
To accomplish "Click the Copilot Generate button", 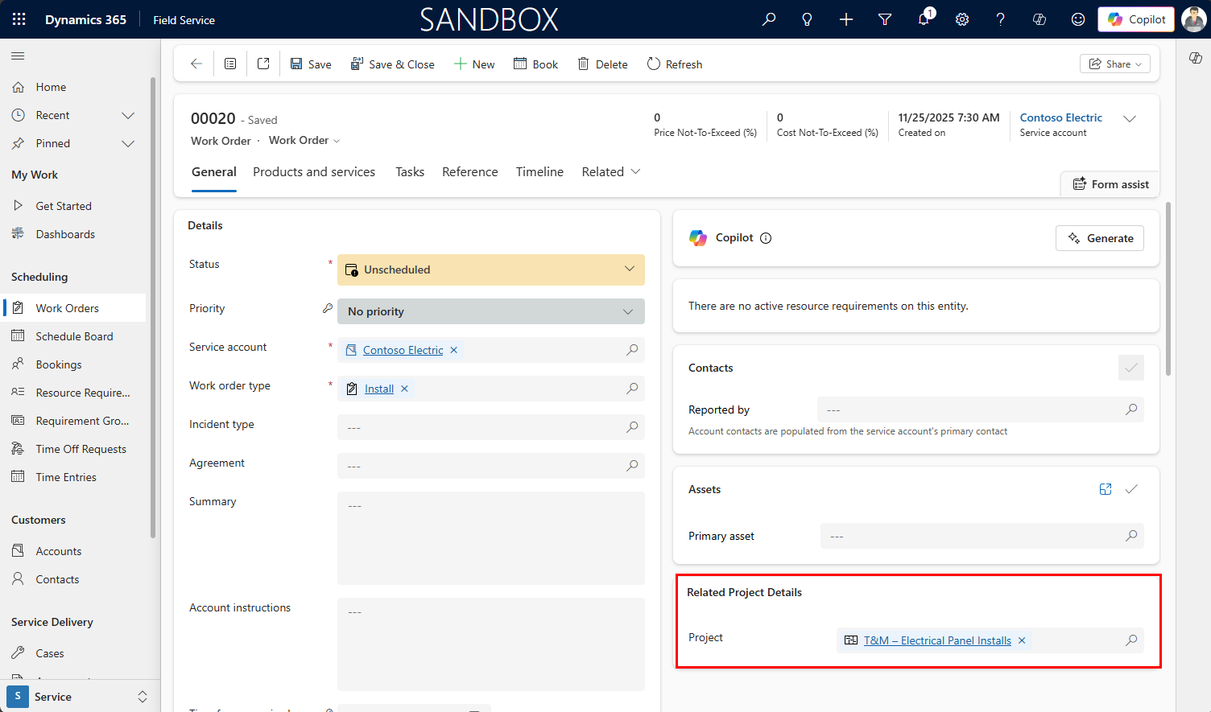I will coord(1100,238).
